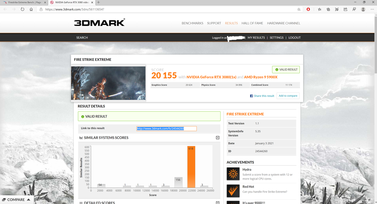
Task: Collapse the SIMILAR SYSTEMS SCORES section
Action: click(218, 138)
